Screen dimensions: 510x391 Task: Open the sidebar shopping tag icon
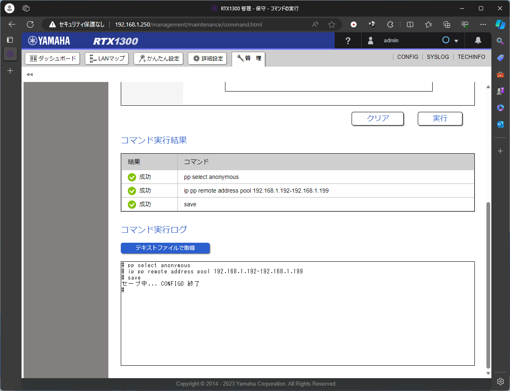(500, 58)
